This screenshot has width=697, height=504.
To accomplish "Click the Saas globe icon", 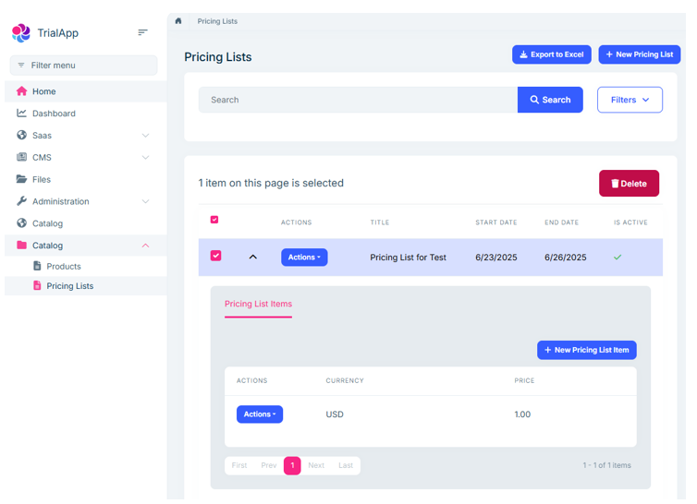I will pos(21,135).
